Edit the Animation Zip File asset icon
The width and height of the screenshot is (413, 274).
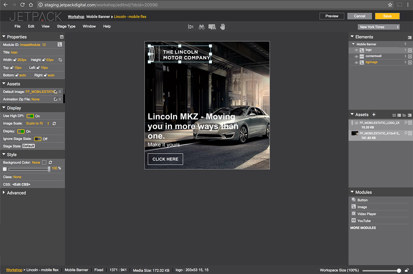tap(55, 99)
